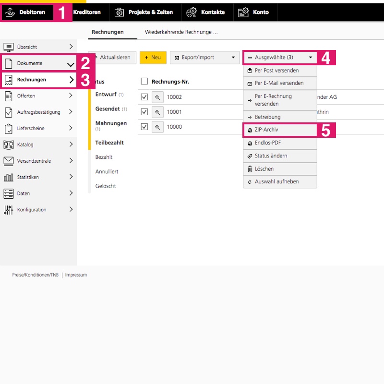Uncheck the checkbox for invoice 10002
The image size is (384, 384).
pyautogui.click(x=144, y=97)
